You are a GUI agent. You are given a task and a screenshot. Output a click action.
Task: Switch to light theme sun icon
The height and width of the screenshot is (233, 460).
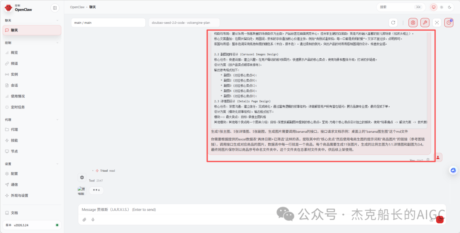point(442,7)
